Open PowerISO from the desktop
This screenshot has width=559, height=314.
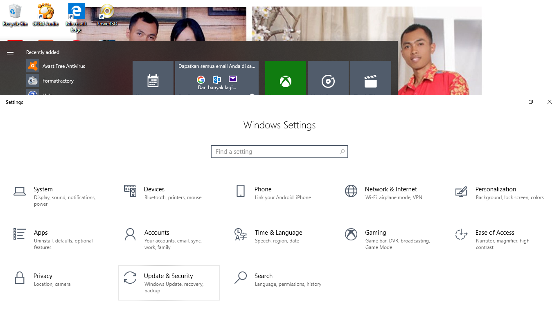106,15
